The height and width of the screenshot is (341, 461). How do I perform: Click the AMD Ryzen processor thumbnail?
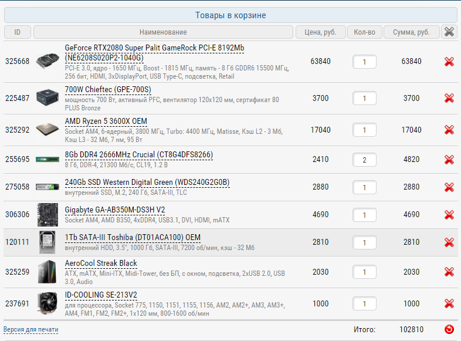(48, 130)
